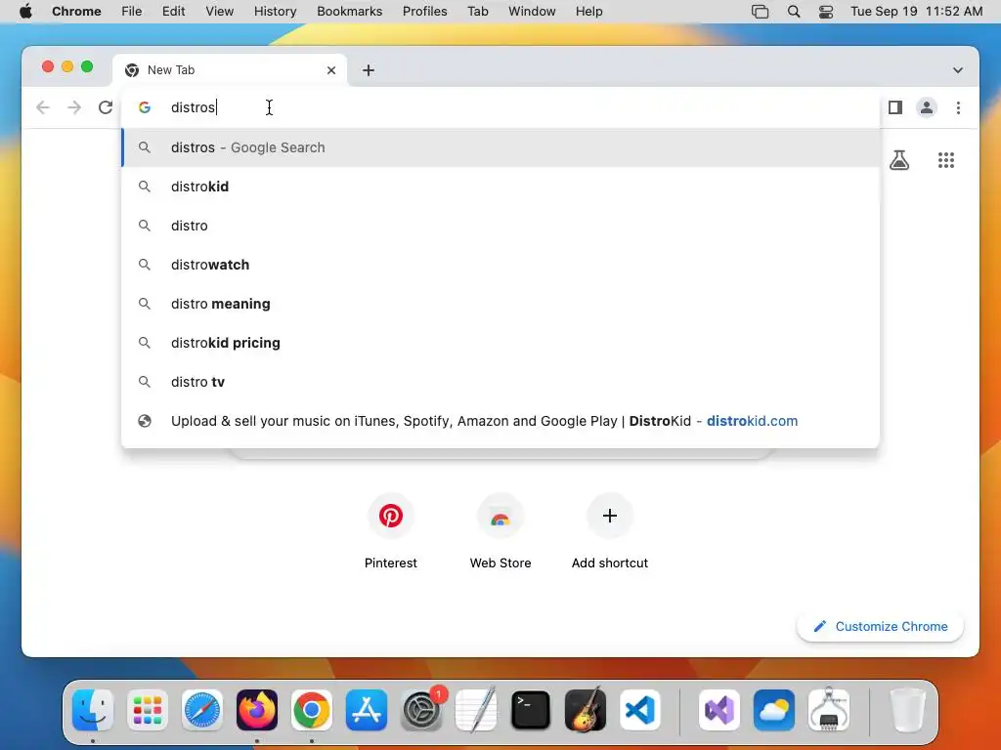
Task: Close the New Tab tab
Action: point(331,70)
